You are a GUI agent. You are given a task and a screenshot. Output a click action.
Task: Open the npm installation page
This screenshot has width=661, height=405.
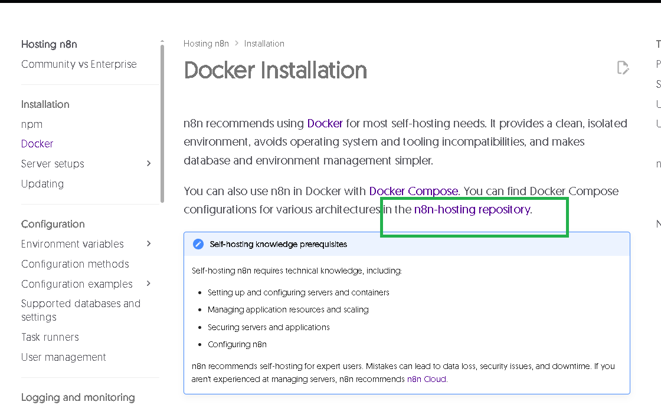click(x=32, y=124)
